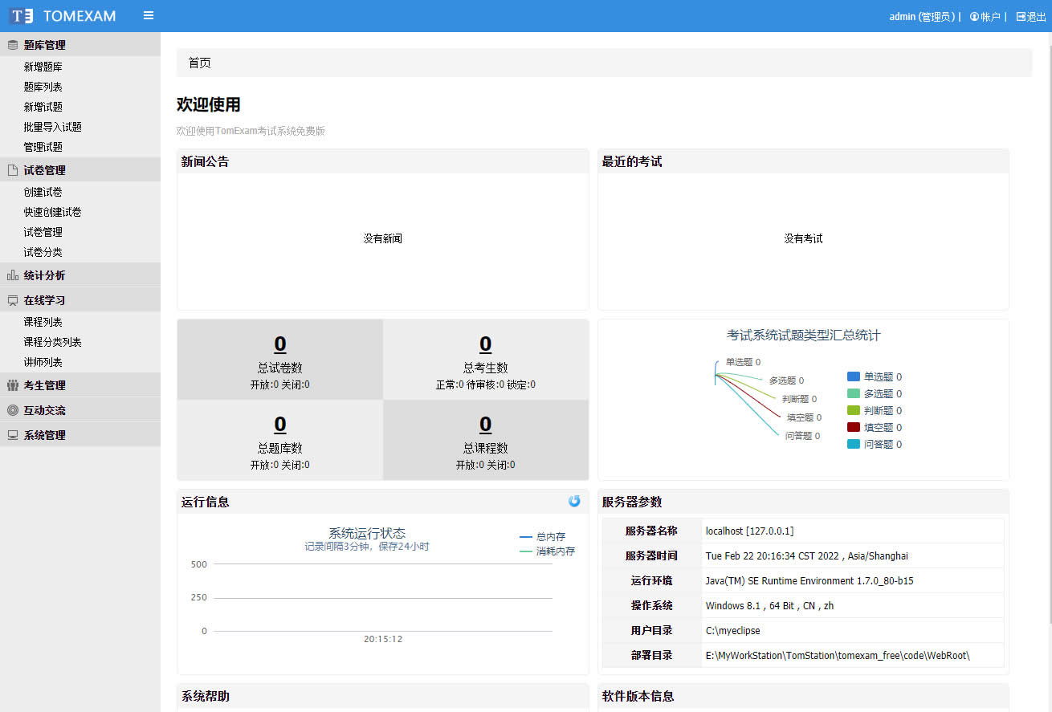Screen dimensions: 1052x712
Task: Click the 题库管理 database icon
Action: pyautogui.click(x=12, y=45)
